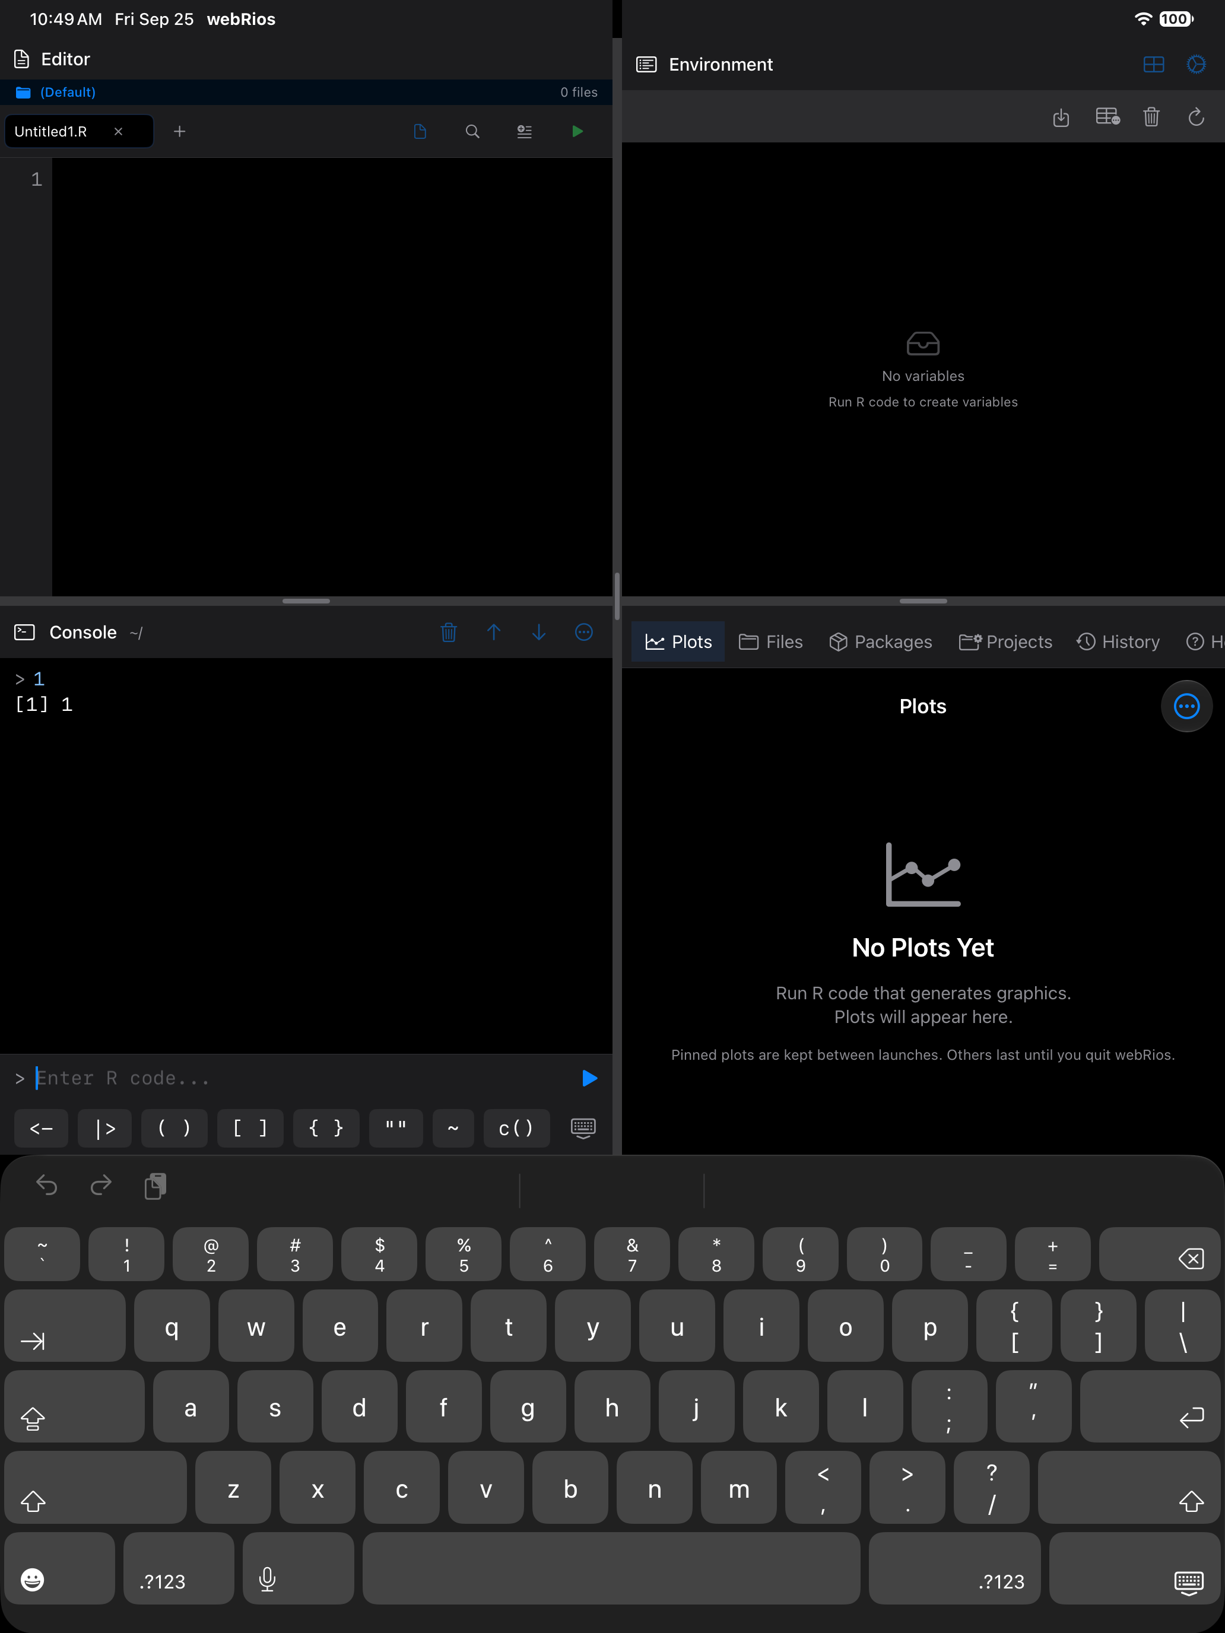Screen dimensions: 1225x1633
Task: Close the Untitled1.R tab
Action: point(118,131)
